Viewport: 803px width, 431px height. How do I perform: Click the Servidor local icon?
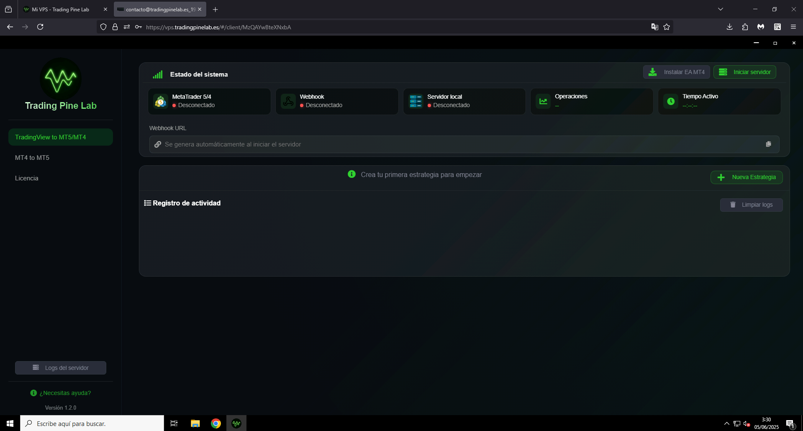(x=416, y=101)
